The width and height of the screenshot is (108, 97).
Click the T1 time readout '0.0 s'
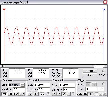pos(18,70)
